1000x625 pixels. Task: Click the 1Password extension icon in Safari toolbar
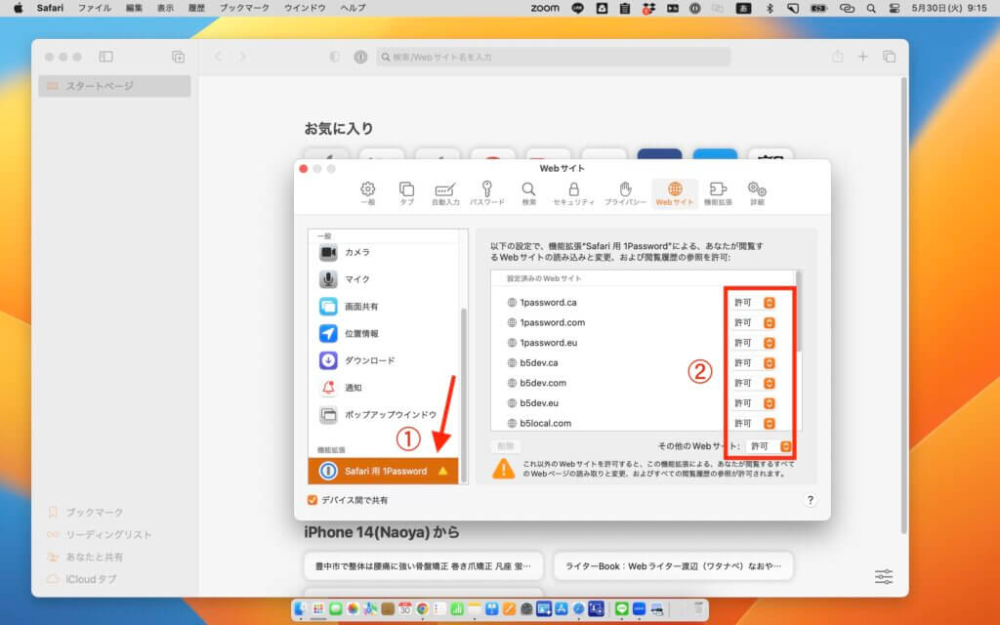point(360,57)
